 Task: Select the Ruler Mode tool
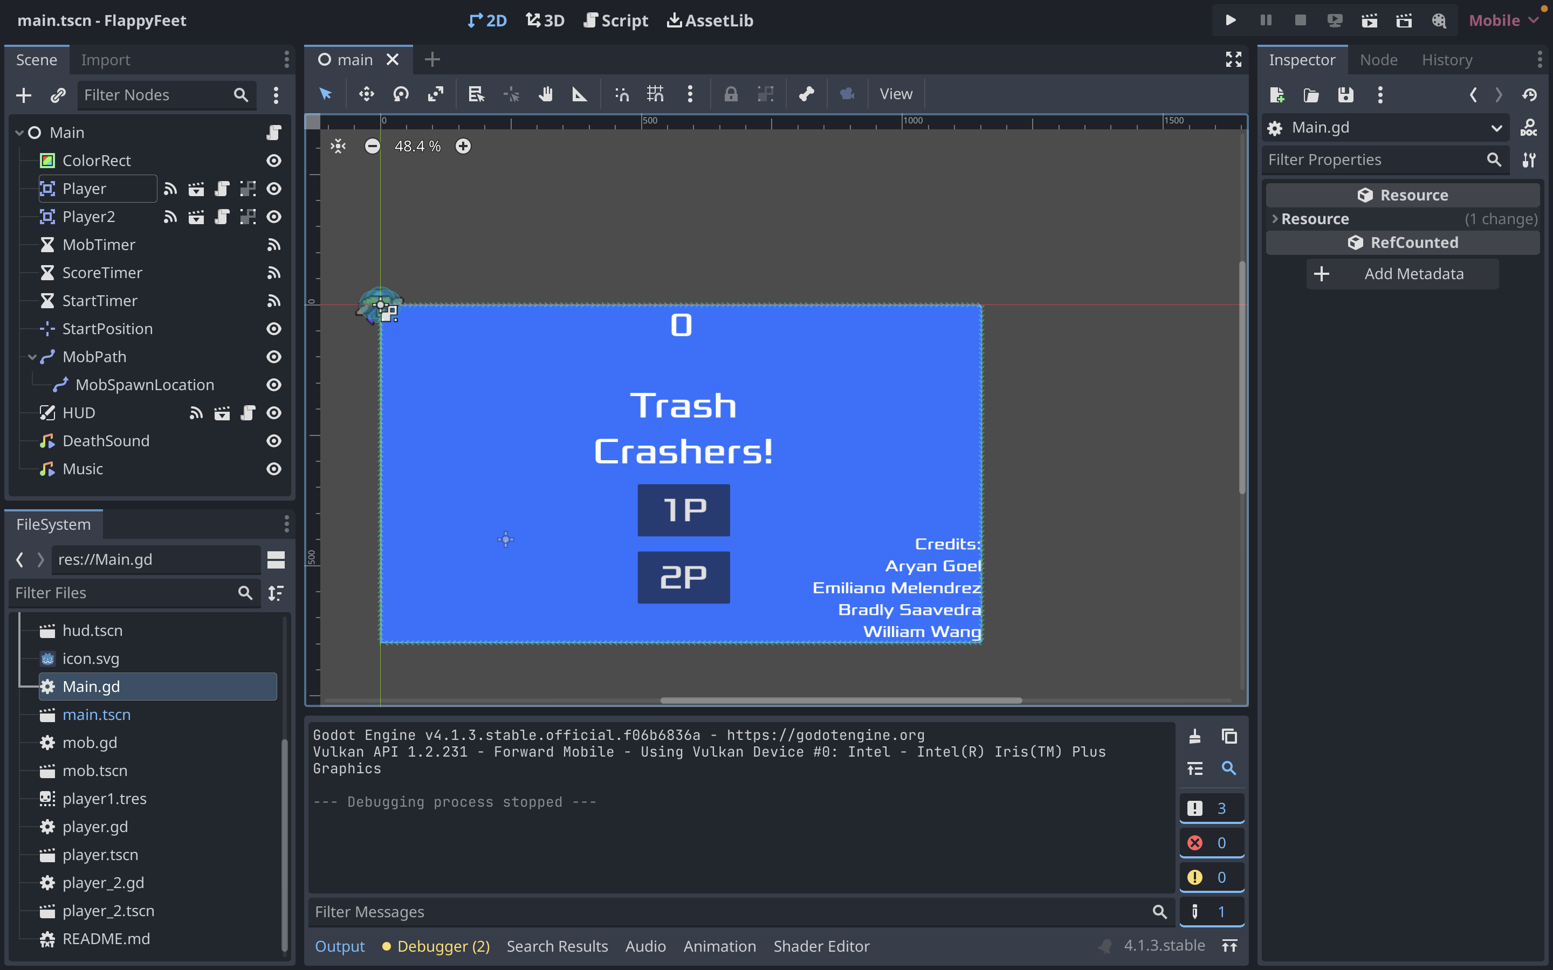(580, 94)
